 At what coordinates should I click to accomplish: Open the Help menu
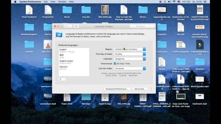[71, 2]
